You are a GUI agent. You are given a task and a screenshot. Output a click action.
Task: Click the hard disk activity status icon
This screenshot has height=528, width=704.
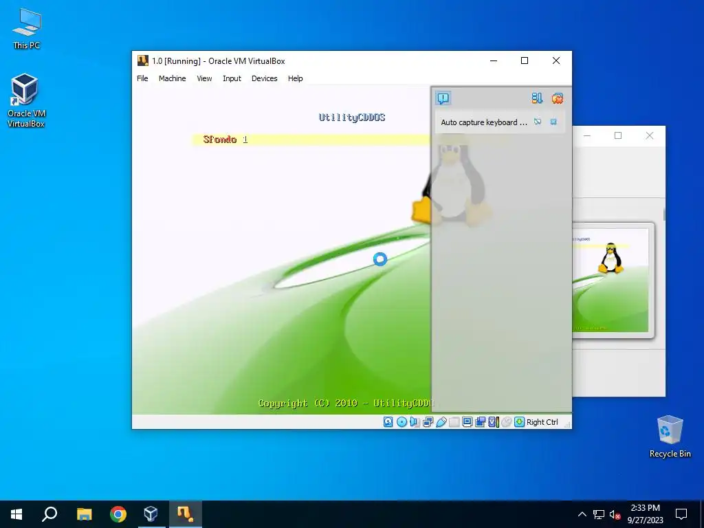388,422
